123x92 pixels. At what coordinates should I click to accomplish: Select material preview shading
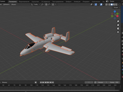114,5
